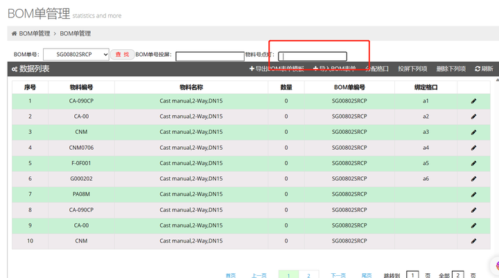Image resolution: width=499 pixels, height=278 pixels.
Task: Edit the CNM0706 row via pencil icon
Action: click(x=473, y=148)
